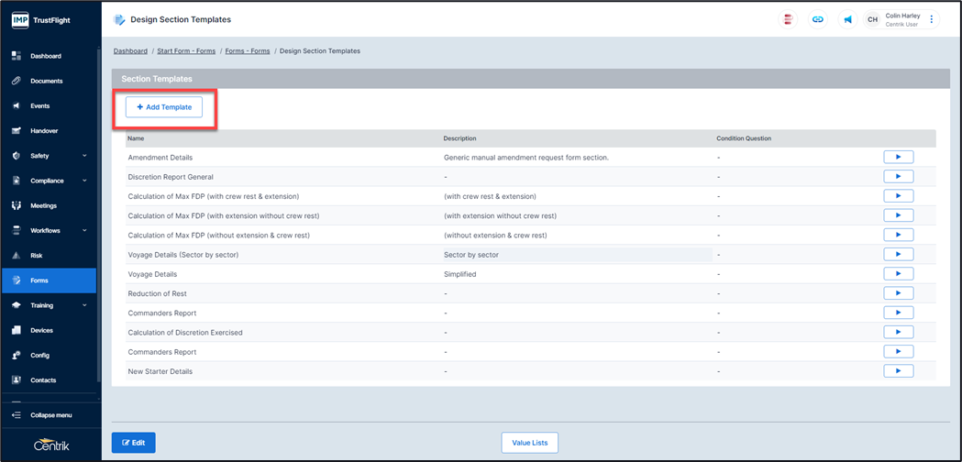The width and height of the screenshot is (962, 462).
Task: Click the CH user avatar
Action: pos(872,19)
